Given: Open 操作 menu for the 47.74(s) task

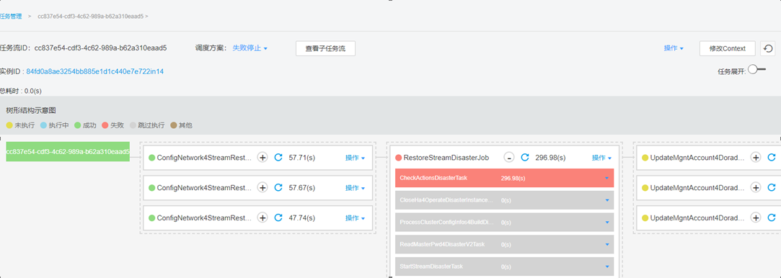Looking at the screenshot, I should pyautogui.click(x=355, y=218).
